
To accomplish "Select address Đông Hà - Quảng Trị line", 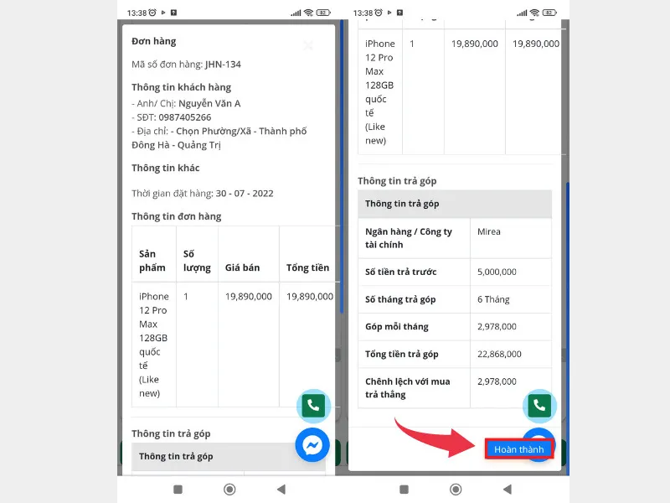I will coord(176,145).
